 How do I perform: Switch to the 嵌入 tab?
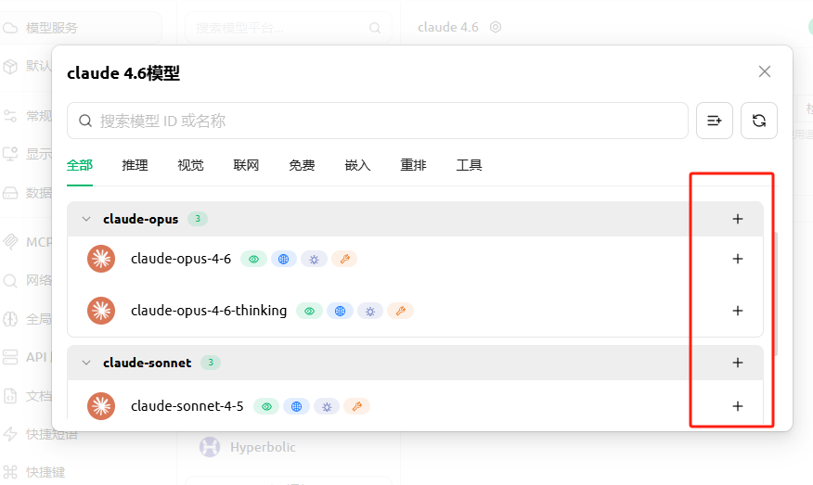(x=357, y=165)
